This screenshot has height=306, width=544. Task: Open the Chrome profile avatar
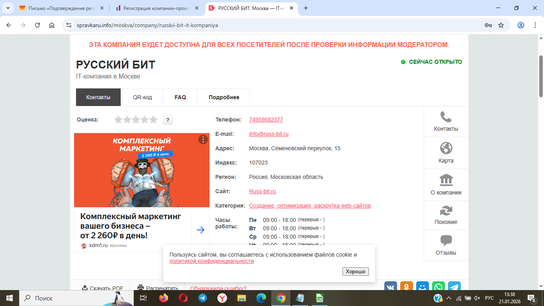(521, 25)
